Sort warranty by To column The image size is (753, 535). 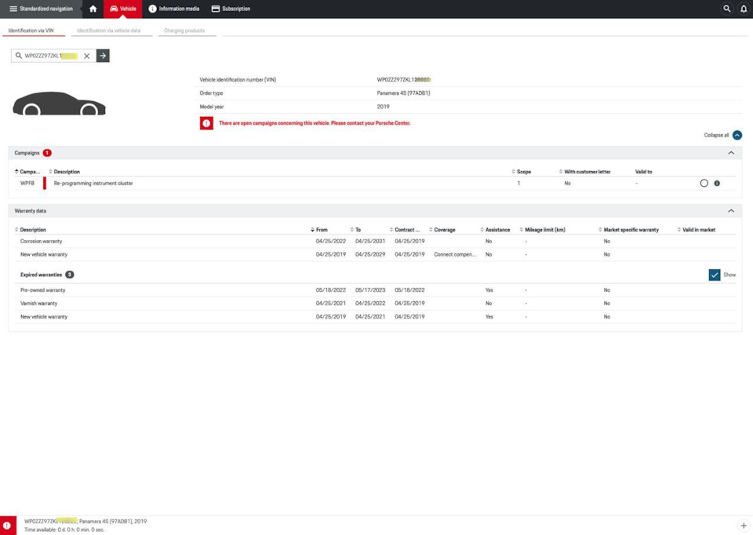(355, 230)
